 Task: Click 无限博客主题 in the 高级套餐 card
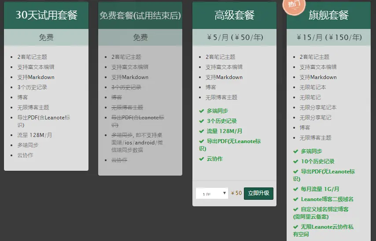coord(221,97)
